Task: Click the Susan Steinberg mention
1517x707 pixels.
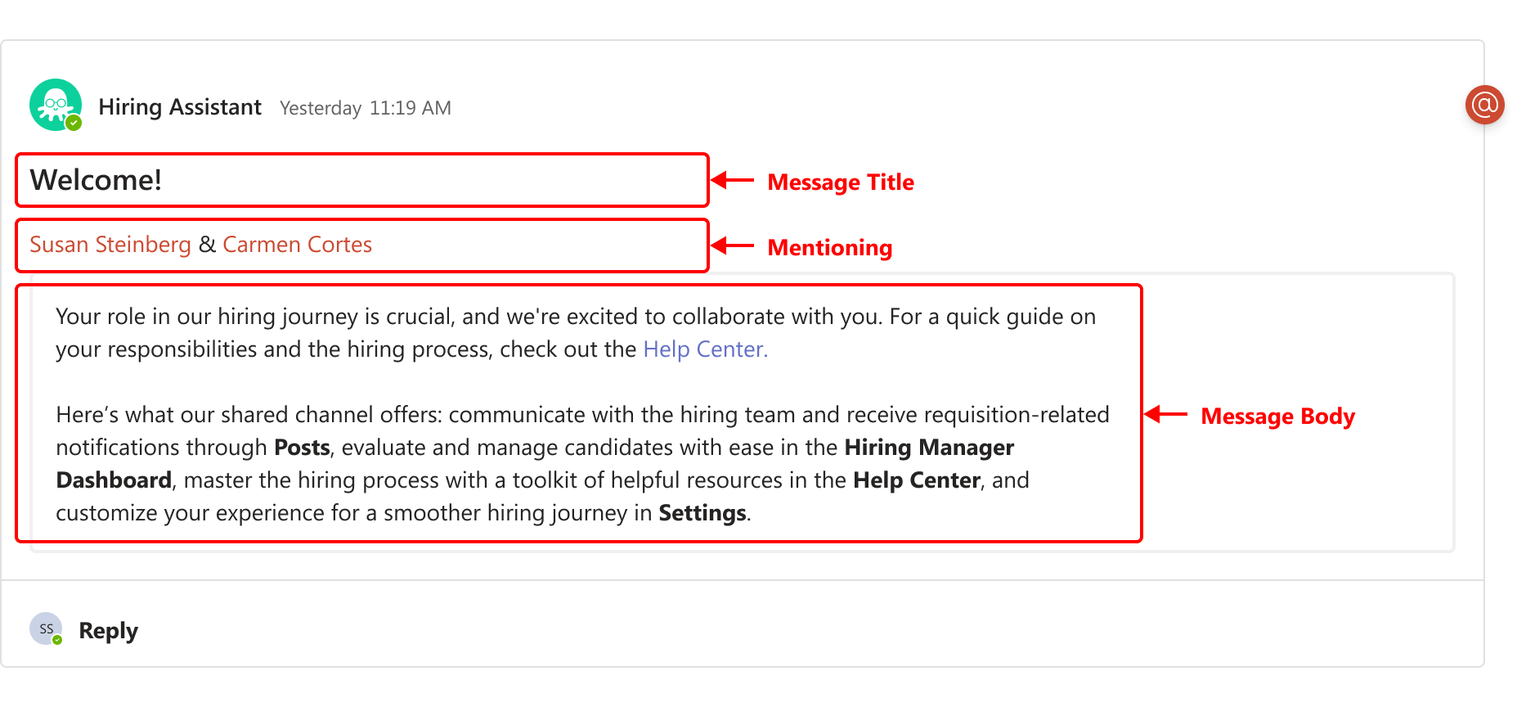Action: pos(110,245)
